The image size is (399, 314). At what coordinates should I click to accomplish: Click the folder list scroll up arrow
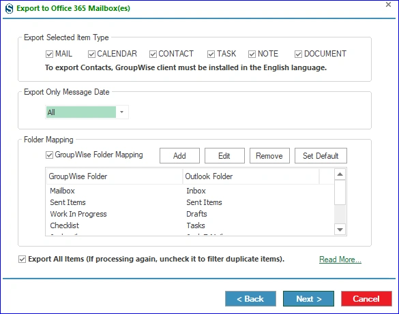340,174
